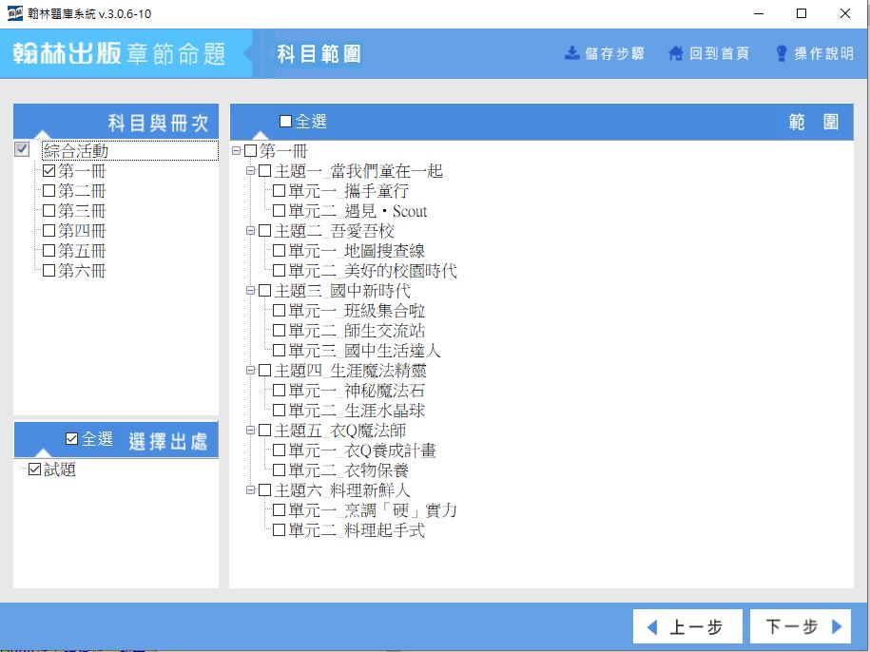Viewport: 870px width, 652px height.
Task: Check 主題四_生涯魔法精靈 checkbox
Action: pyautogui.click(x=264, y=371)
